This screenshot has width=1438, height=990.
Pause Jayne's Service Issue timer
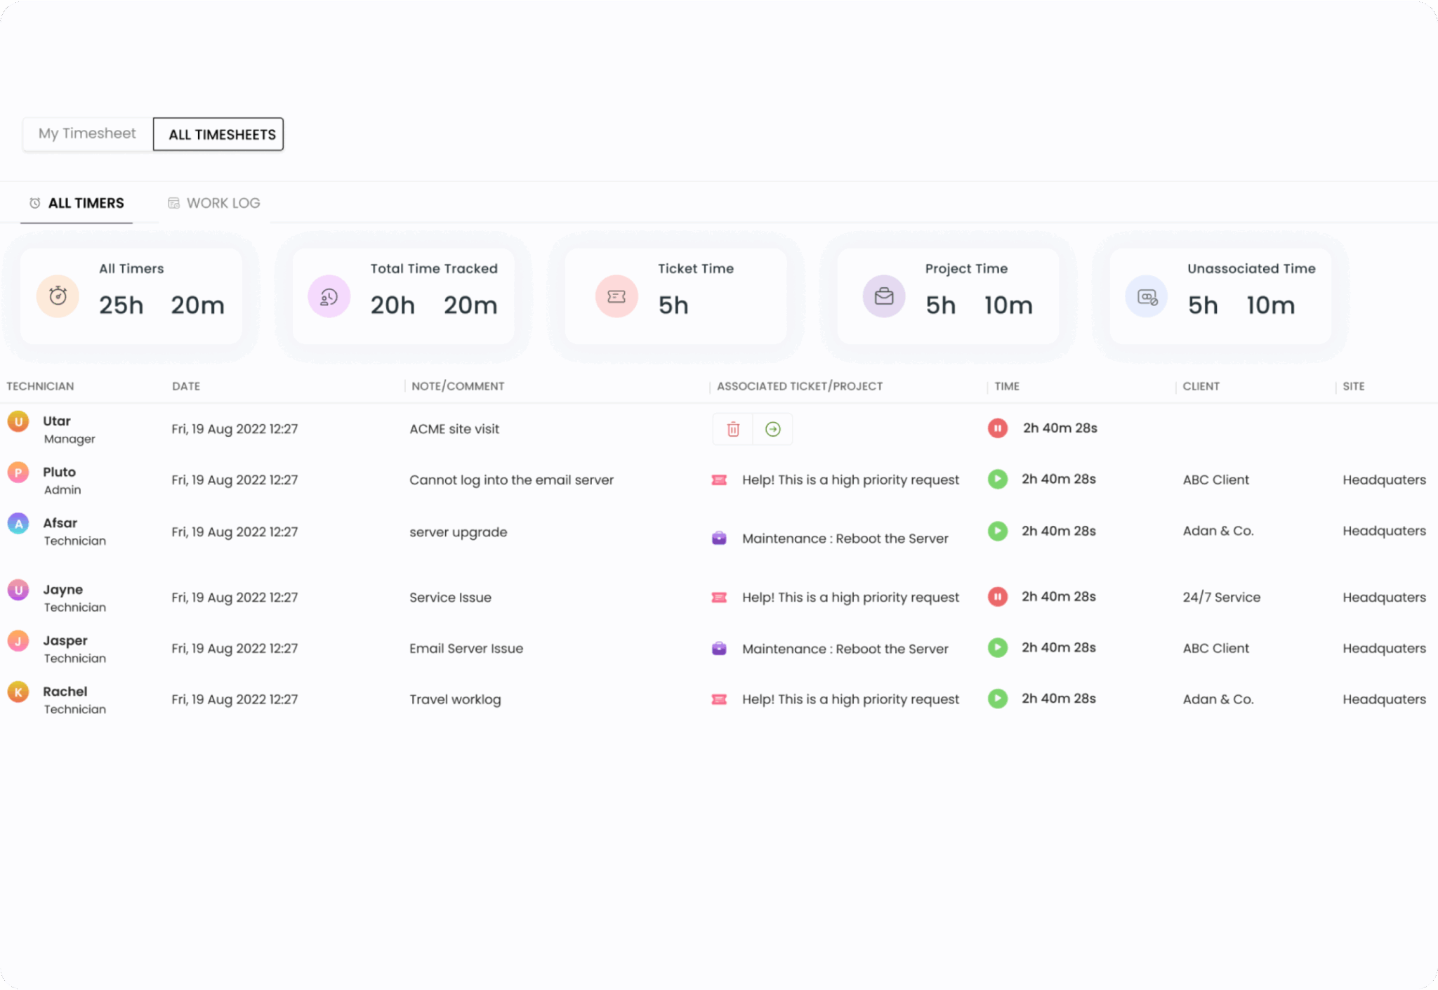tap(997, 597)
